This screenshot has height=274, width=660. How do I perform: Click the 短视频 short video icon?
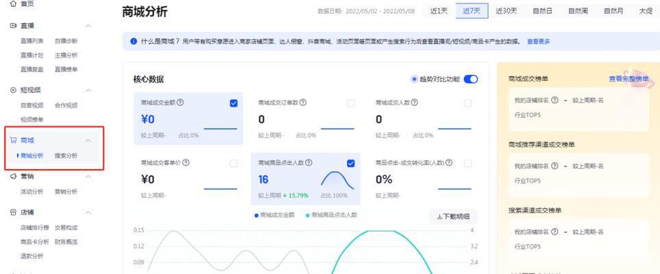(13, 90)
